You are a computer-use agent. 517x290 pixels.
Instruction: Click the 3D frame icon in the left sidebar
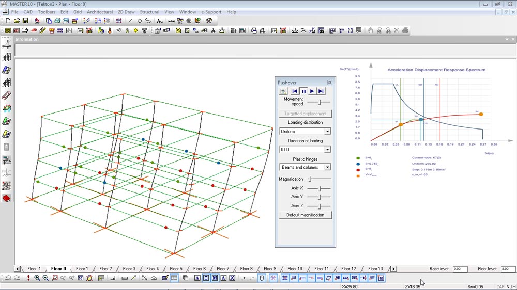pyautogui.click(x=7, y=57)
